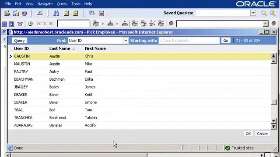Screen dimensions: 280x157
Task: Click the printer icon in top toolbar
Action: pyautogui.click(x=92, y=13)
